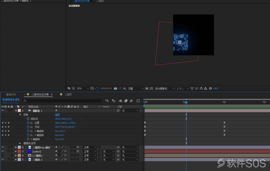Enable frame blending icon in timeline
This screenshot has height=171, width=270.
[126, 101]
